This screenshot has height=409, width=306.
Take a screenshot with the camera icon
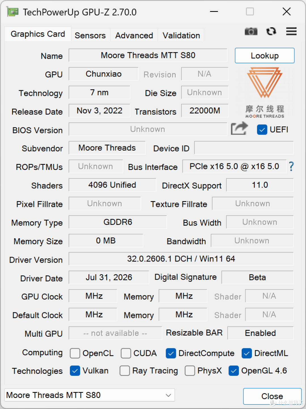pos(251,31)
